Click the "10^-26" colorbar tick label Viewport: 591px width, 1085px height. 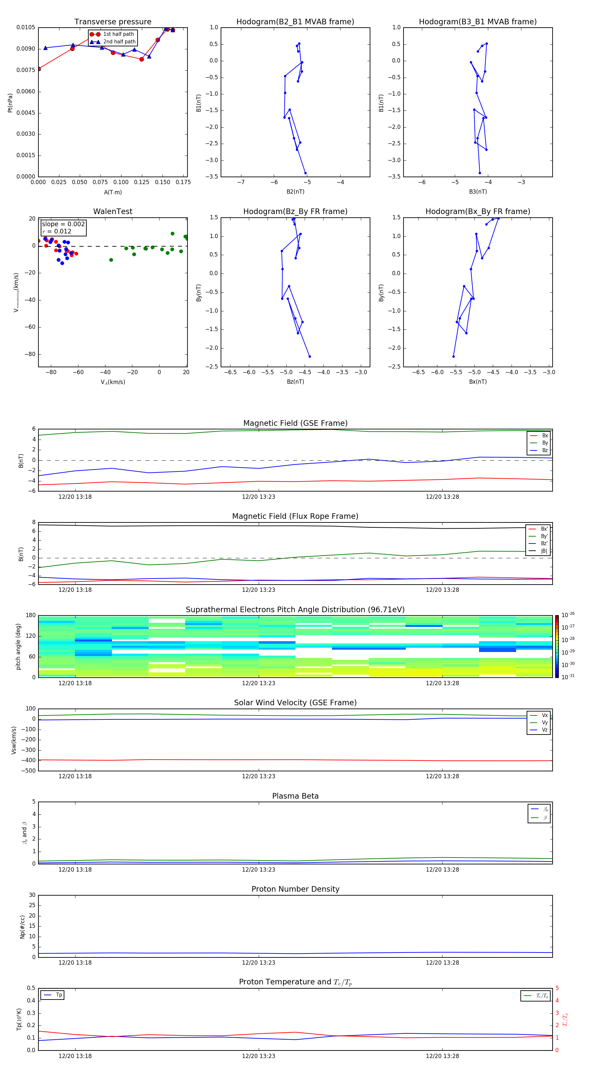coord(568,615)
